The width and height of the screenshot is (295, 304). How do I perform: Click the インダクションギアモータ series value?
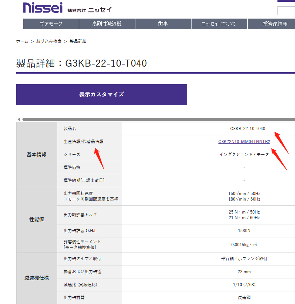243,154
